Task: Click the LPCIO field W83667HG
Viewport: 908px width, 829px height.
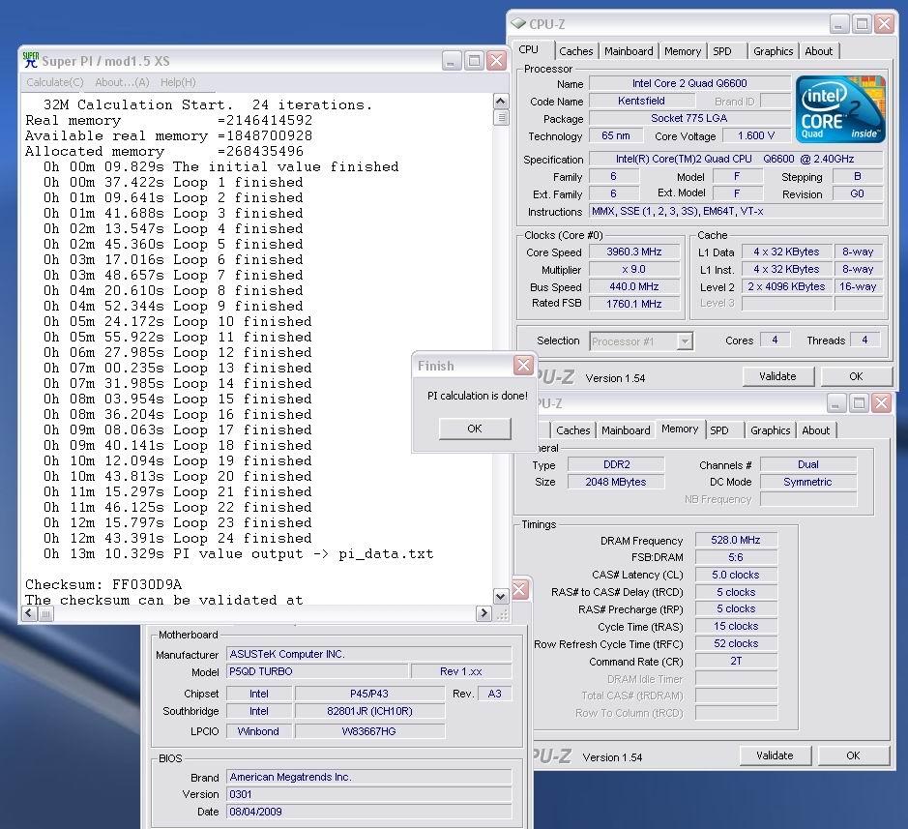Action: click(x=369, y=731)
